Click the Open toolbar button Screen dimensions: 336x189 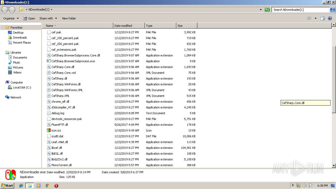[x=29, y=18]
